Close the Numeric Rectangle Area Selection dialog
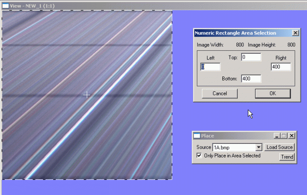 pyautogui.click(x=296, y=33)
